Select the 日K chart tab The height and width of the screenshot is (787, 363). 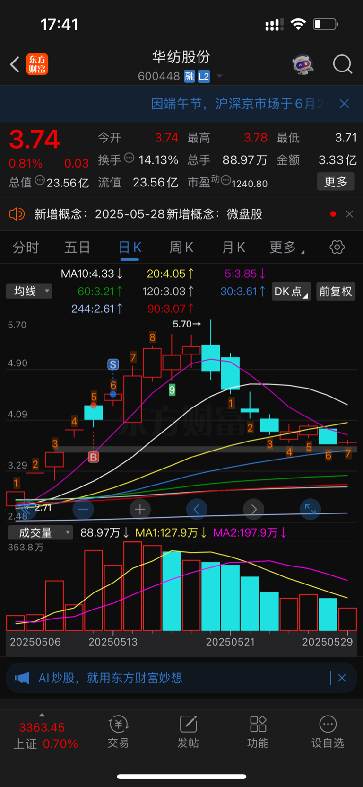(130, 248)
